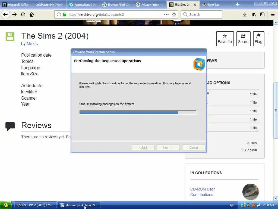Click the '8 Original' files text

coord(249,150)
